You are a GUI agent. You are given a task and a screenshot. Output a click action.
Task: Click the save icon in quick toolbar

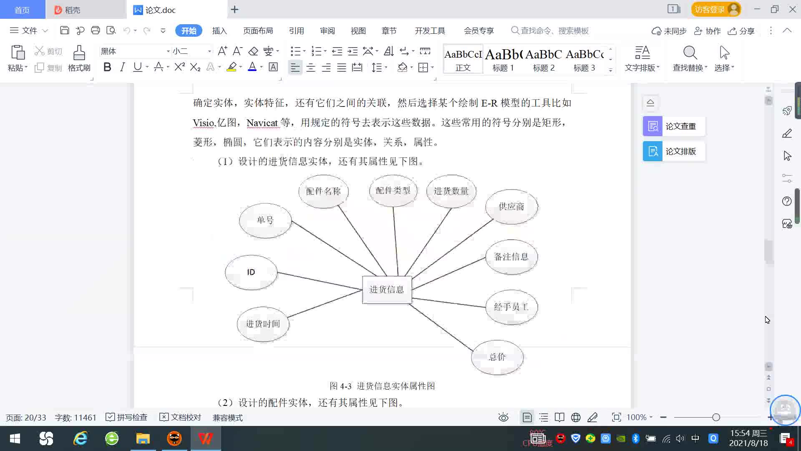[65, 30]
